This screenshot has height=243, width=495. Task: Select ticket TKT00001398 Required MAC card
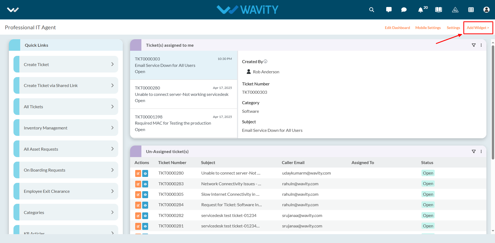[x=183, y=123]
